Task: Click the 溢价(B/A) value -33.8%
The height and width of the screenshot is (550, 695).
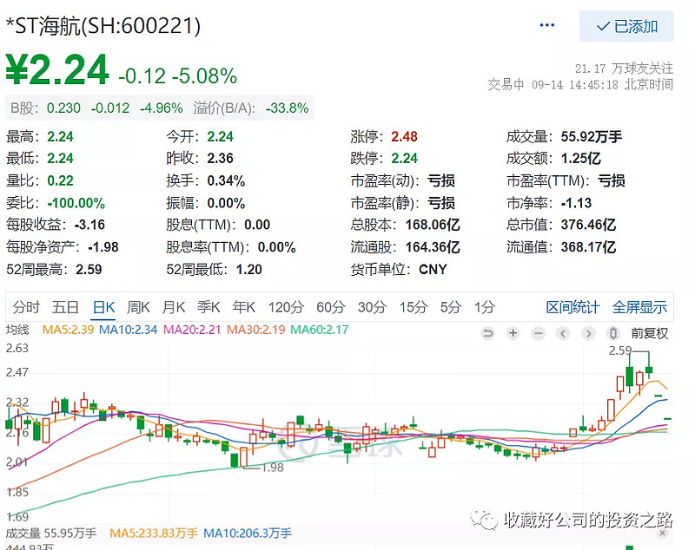Action: coord(288,108)
